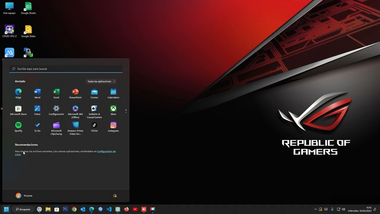Open File Explorer from the taskbar
This screenshot has width=380, height=214.
coord(48,209)
